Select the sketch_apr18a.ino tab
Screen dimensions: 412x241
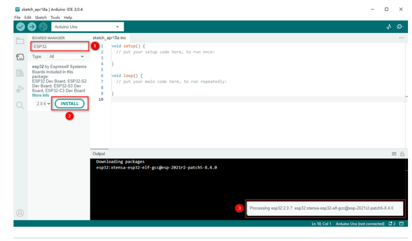coord(109,38)
